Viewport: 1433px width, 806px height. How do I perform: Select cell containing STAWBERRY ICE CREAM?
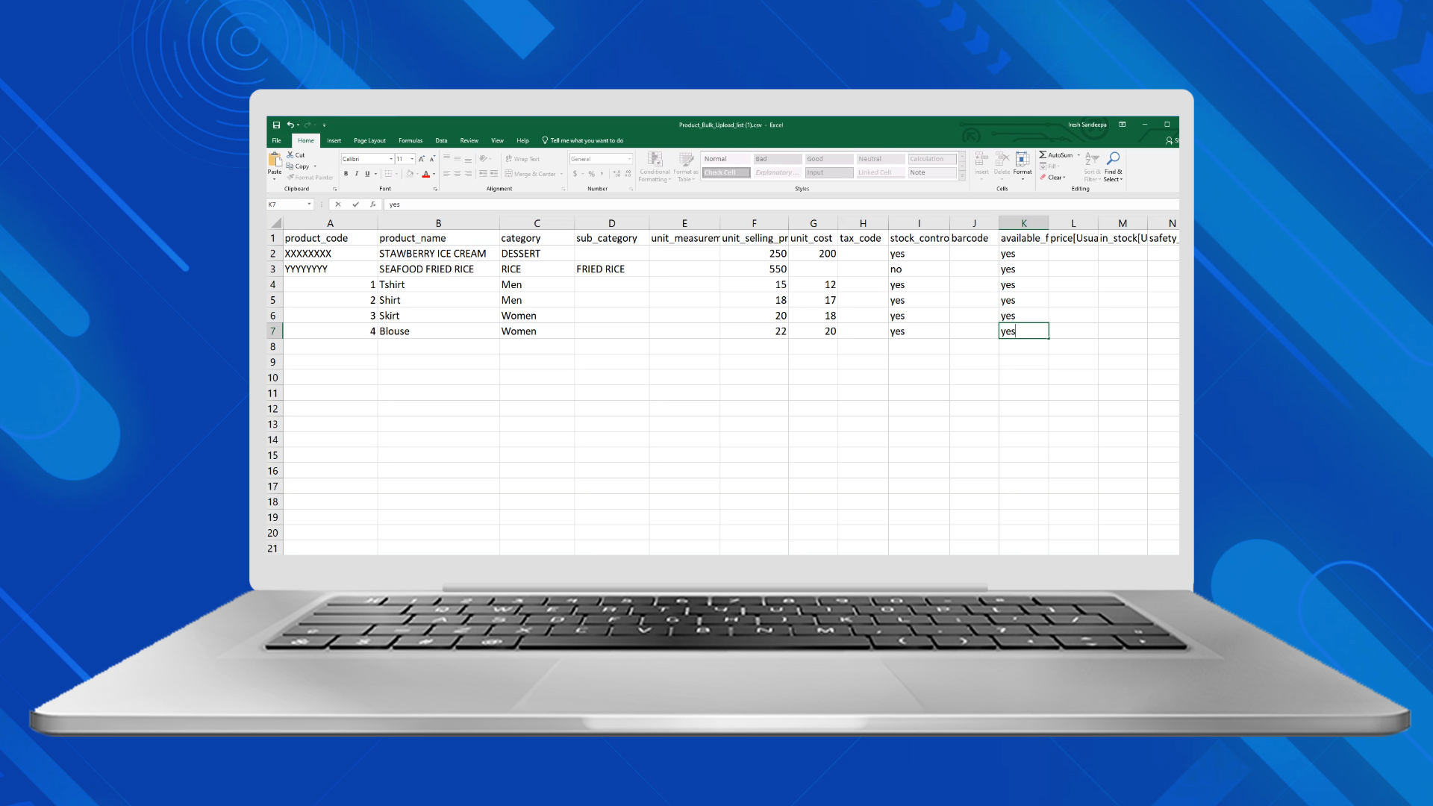pos(437,254)
